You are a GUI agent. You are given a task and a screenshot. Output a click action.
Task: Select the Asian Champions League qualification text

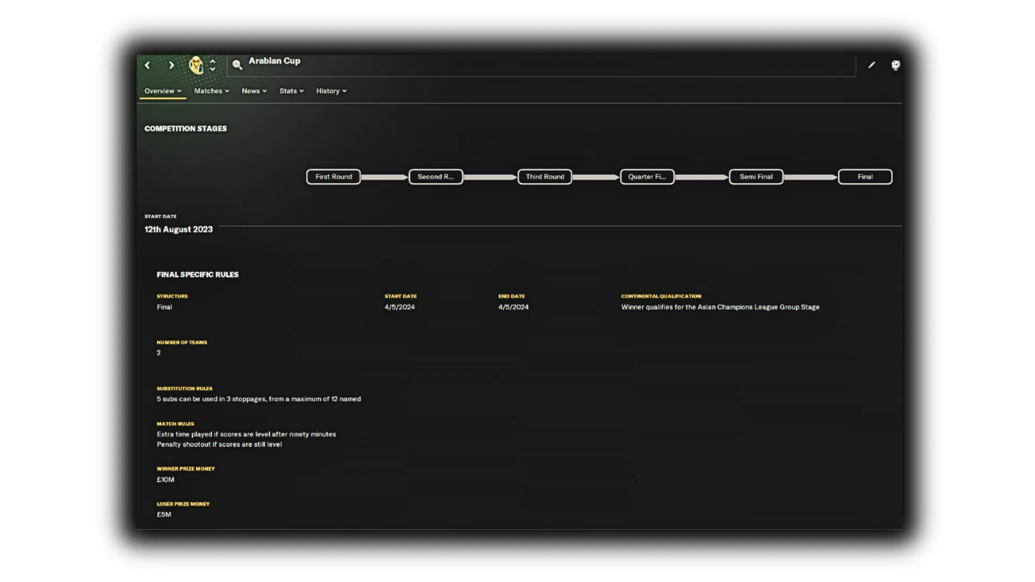[720, 307]
